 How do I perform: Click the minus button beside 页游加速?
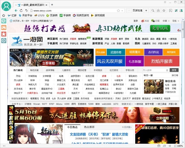point(129,10)
